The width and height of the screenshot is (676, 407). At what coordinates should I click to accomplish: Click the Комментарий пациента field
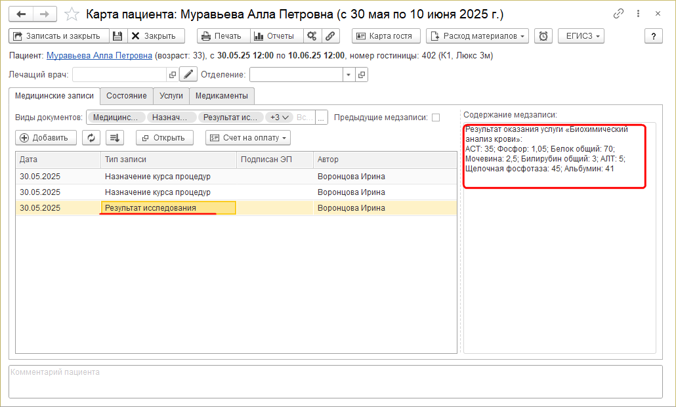tap(335, 381)
